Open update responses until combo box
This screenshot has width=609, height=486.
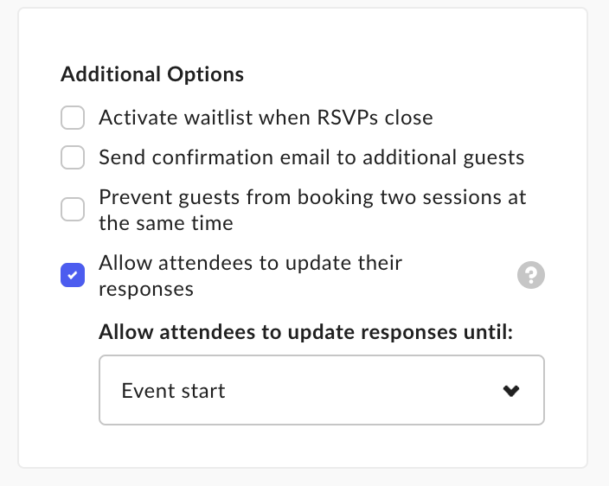(x=322, y=390)
